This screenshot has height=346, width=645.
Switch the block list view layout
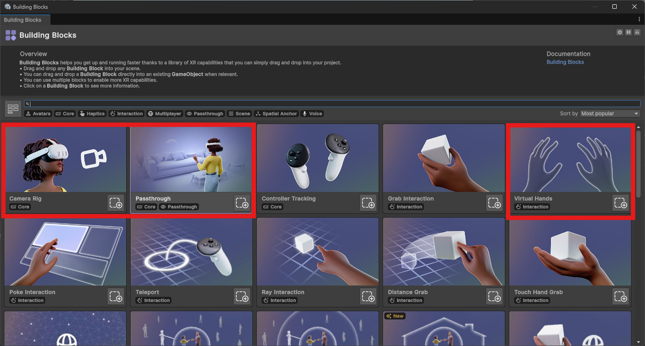(13, 108)
